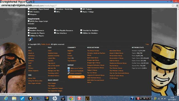Open File Explorer from the taskbar

pos(14,98)
